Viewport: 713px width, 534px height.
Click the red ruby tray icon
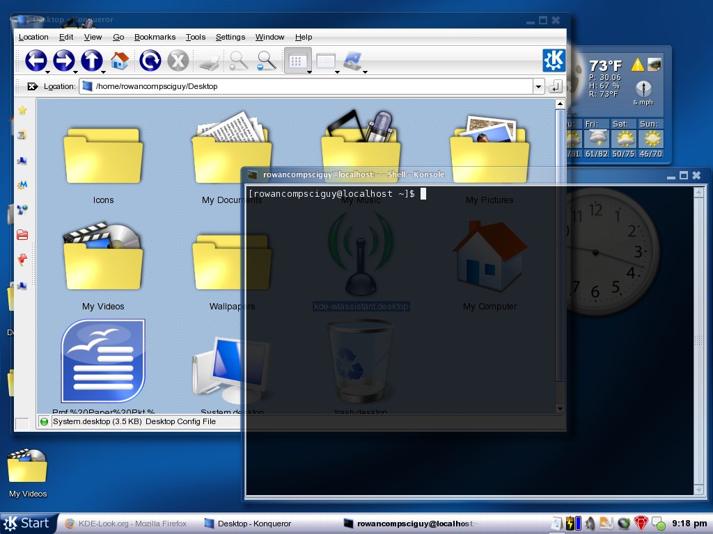point(641,524)
